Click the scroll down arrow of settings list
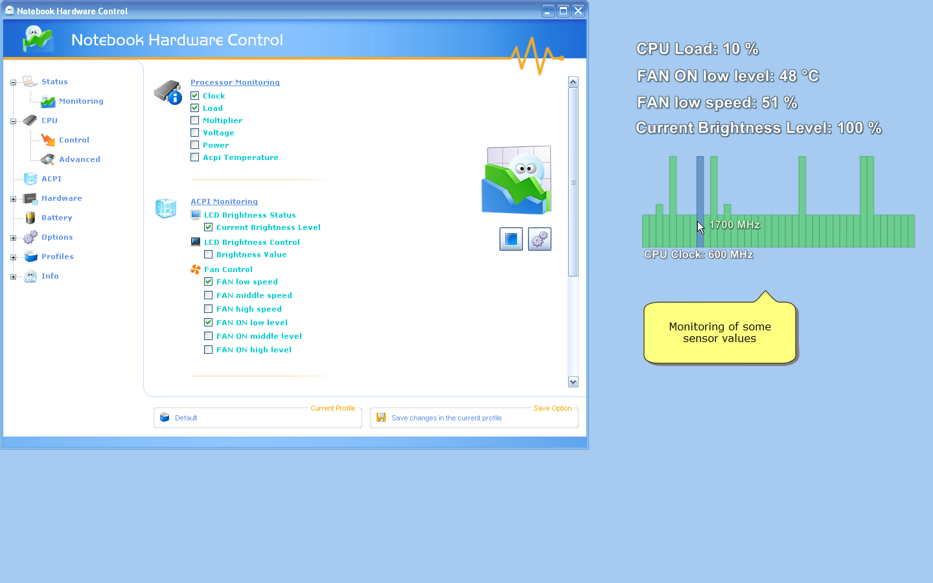The image size is (933, 583). tap(573, 382)
